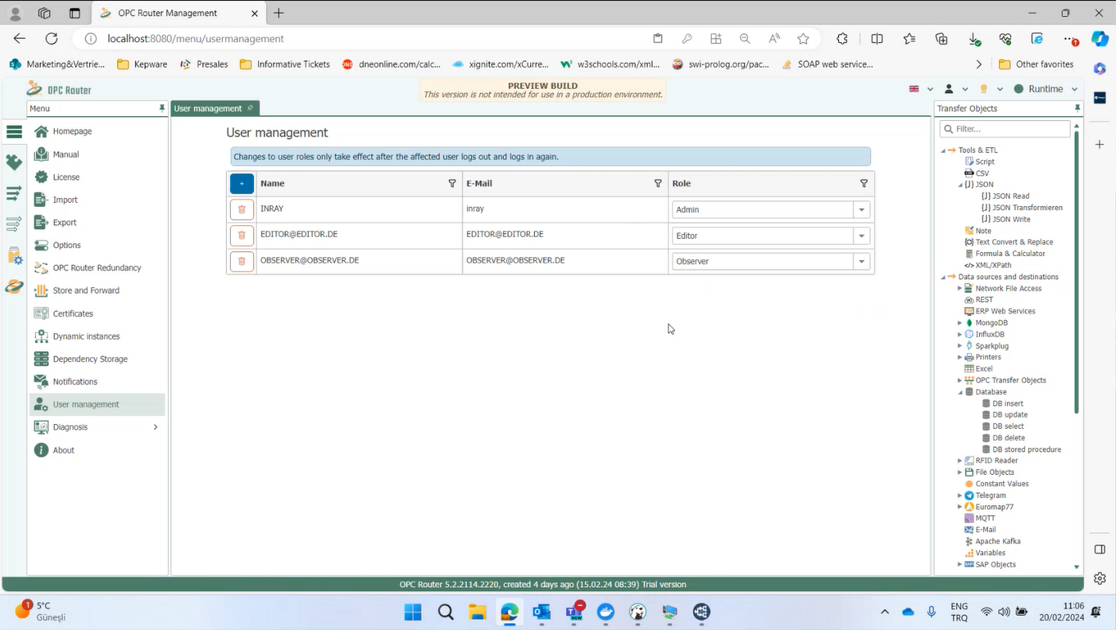Click the Store and Forward sidebar icon
Screen dimensions: 1116x630
point(41,290)
